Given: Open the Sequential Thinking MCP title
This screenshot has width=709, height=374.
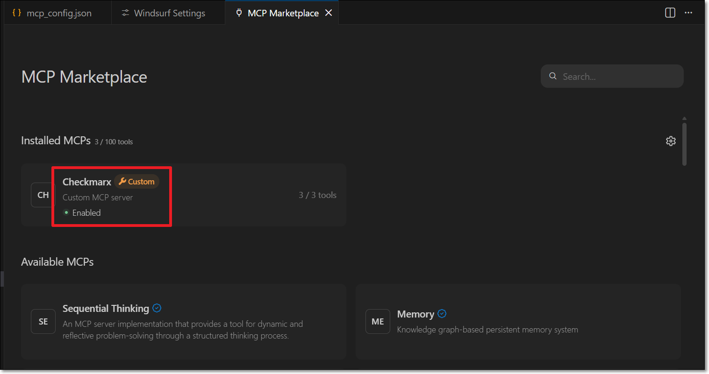Looking at the screenshot, I should click(106, 308).
